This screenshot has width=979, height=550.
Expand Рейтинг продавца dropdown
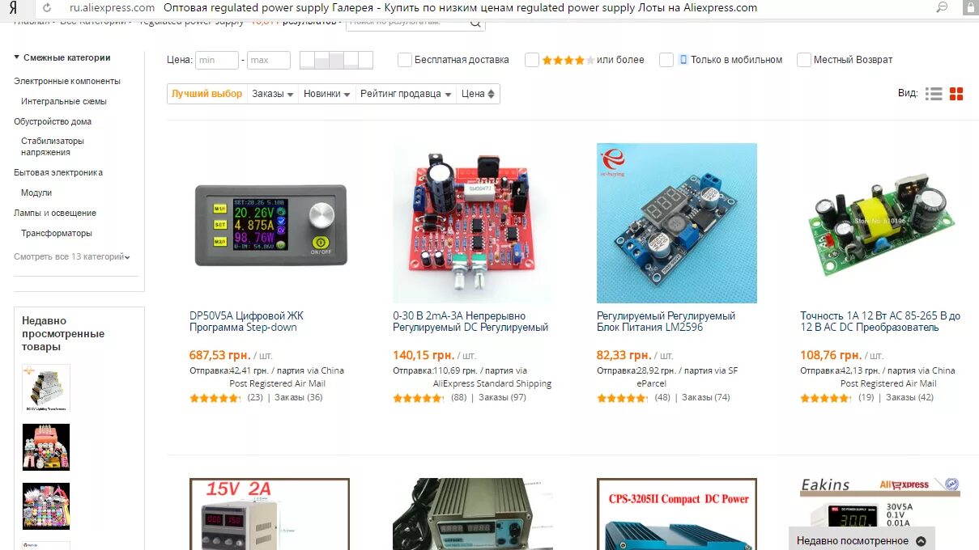click(406, 94)
